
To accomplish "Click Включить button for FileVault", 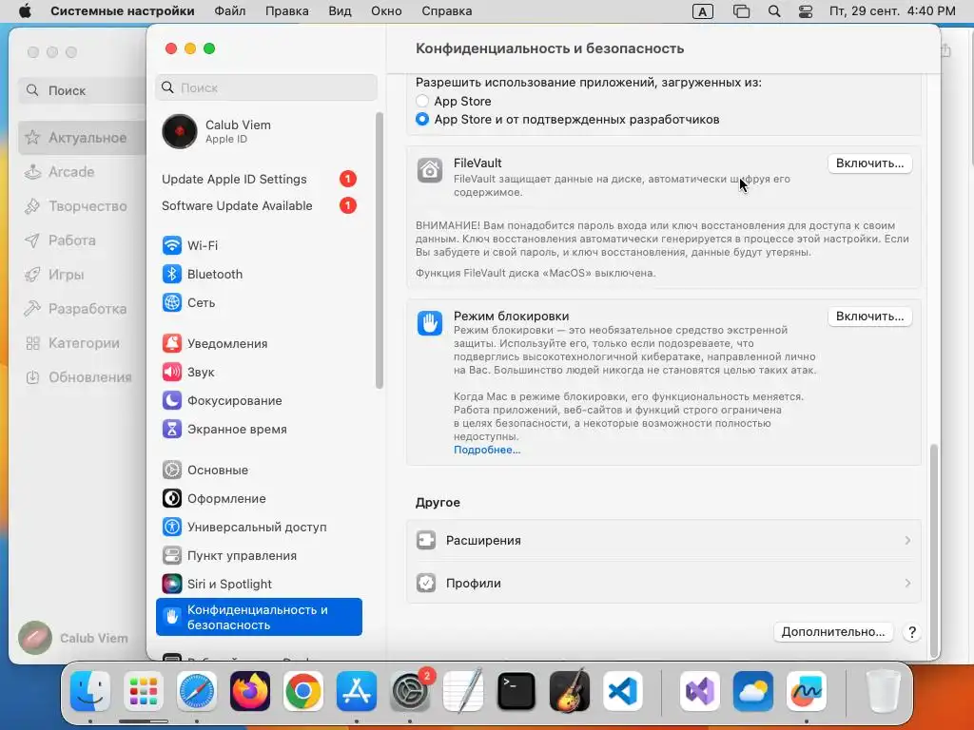I will [869, 163].
